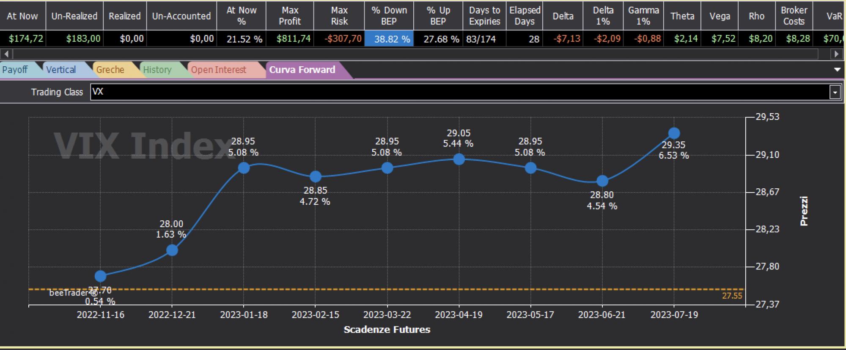846x350 pixels.
Task: Click the 2022-11-16 data point at 27.70
Action: tap(101, 276)
